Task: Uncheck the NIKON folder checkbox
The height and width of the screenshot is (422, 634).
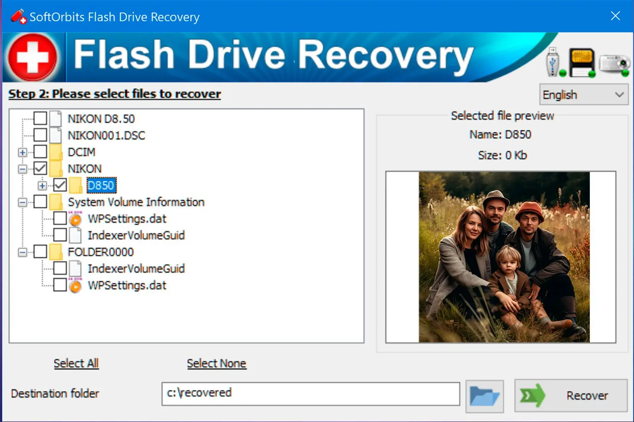Action: coord(40,168)
